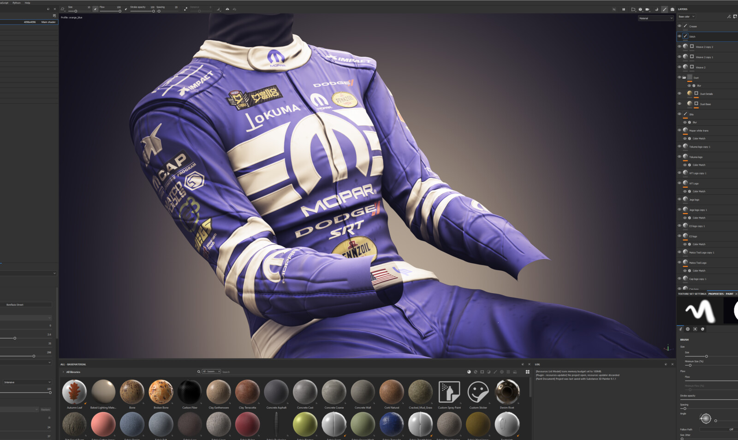
Task: Click the 3D cube perspective icon
Action: (640, 9)
